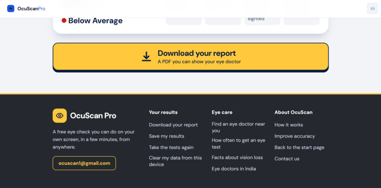
Task: Open Find an eye doctor near you
Action: pyautogui.click(x=238, y=127)
